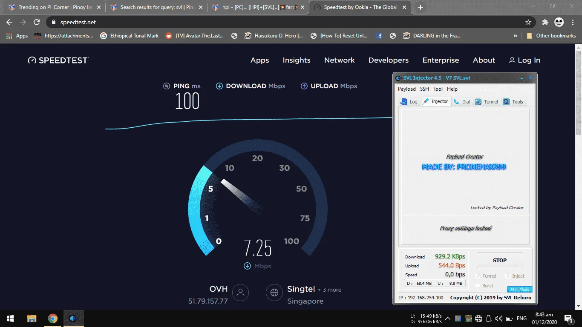Open the volume speaker tray icon
Screen dimensions: 582x327
[x=499, y=318]
